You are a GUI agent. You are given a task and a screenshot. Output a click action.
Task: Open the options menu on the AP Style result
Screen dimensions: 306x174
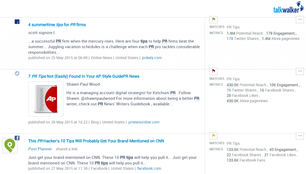click(300, 71)
